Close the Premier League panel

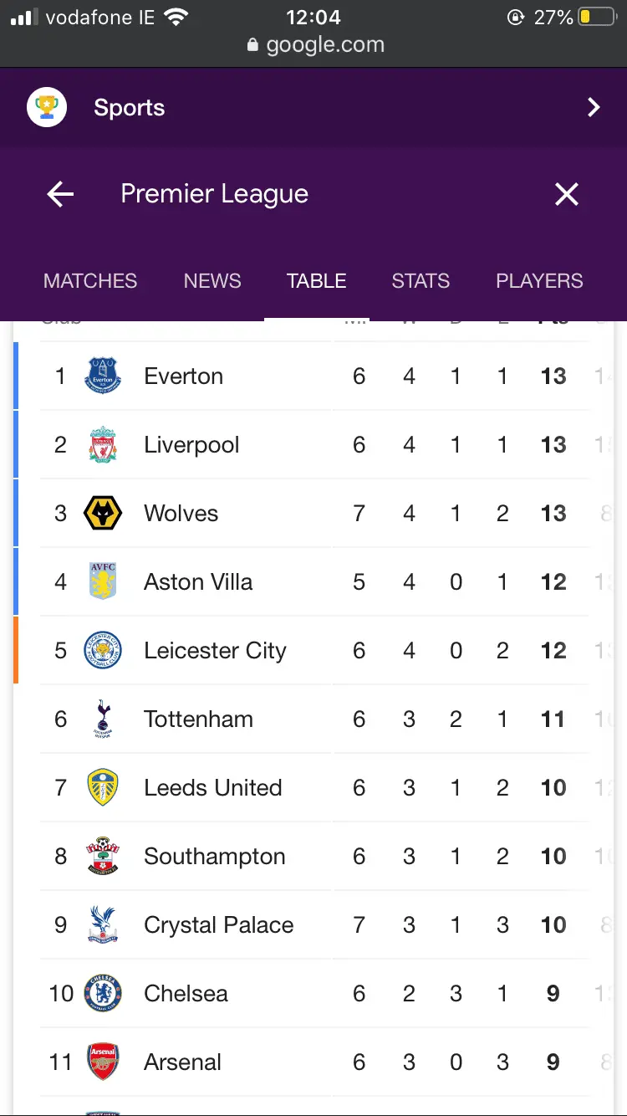point(567,194)
